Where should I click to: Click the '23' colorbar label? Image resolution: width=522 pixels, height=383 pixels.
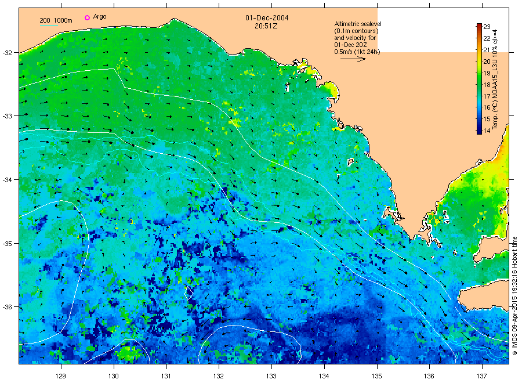[487, 27]
